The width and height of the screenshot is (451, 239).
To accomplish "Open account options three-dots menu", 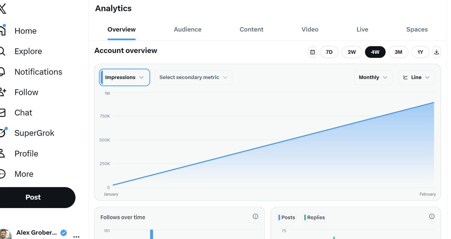I will point(76,237).
